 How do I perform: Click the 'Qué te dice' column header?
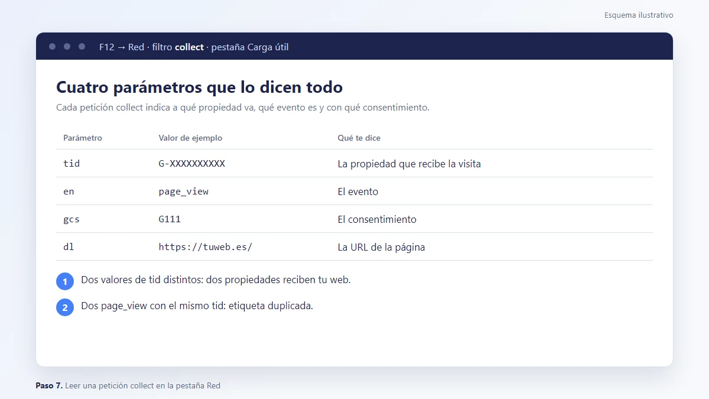[359, 138]
